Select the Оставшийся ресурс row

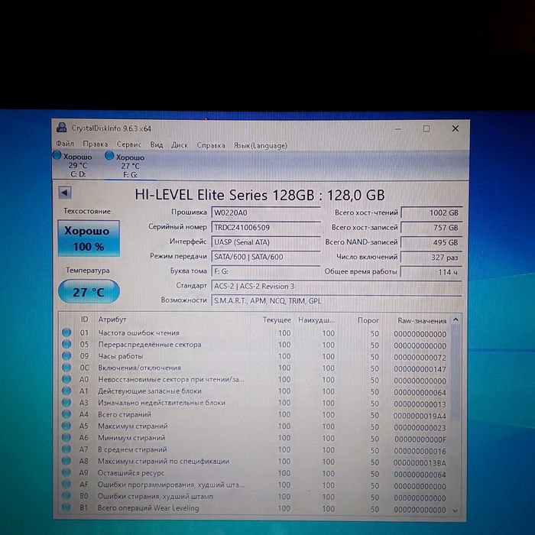coord(255,473)
